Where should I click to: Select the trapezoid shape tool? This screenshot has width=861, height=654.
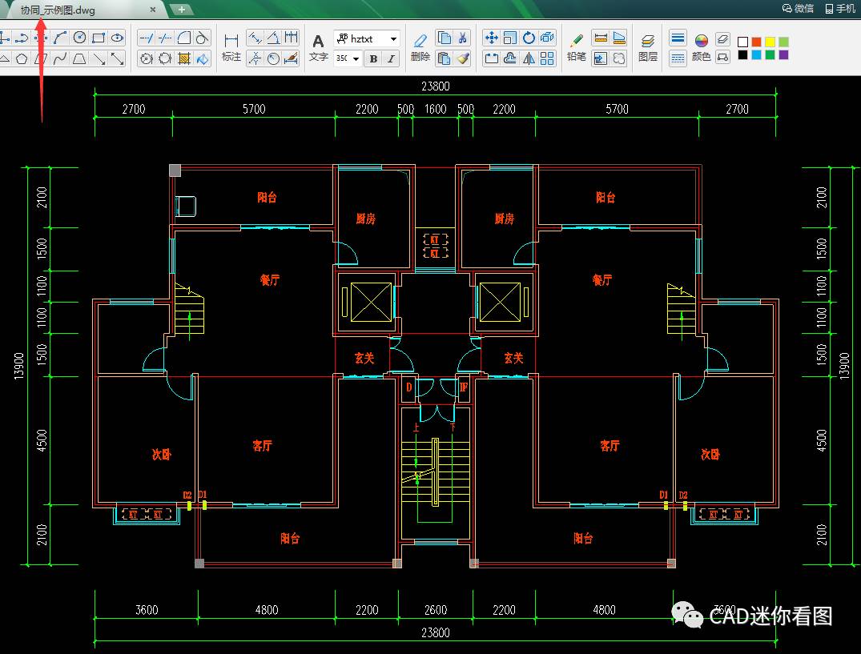[x=79, y=58]
